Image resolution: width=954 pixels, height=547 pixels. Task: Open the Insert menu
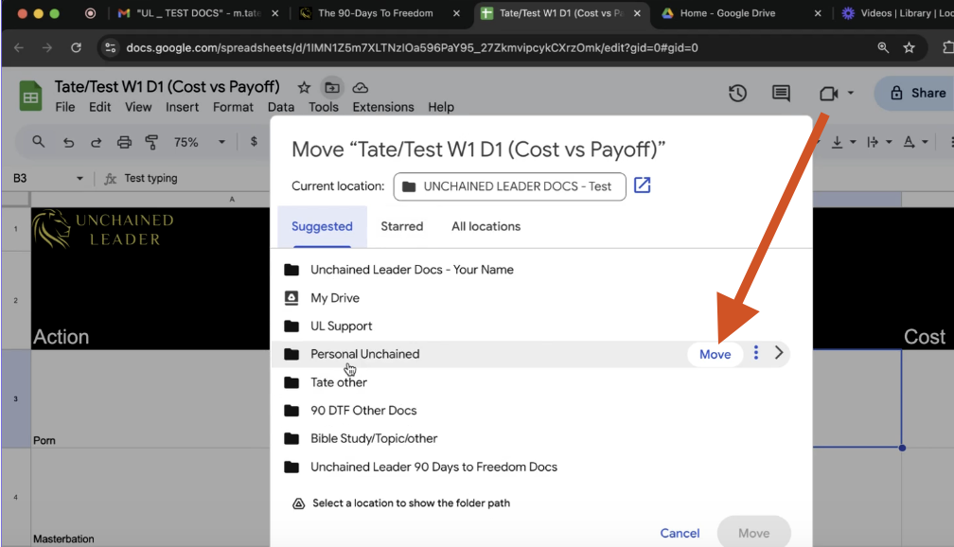click(182, 107)
